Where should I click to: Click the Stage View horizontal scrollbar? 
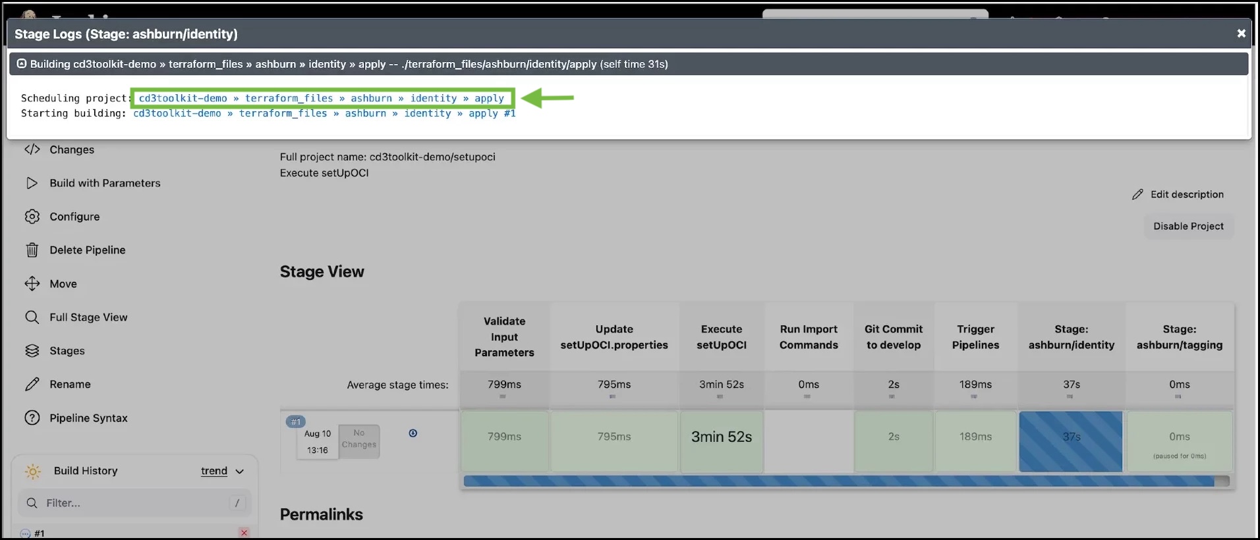(x=838, y=481)
